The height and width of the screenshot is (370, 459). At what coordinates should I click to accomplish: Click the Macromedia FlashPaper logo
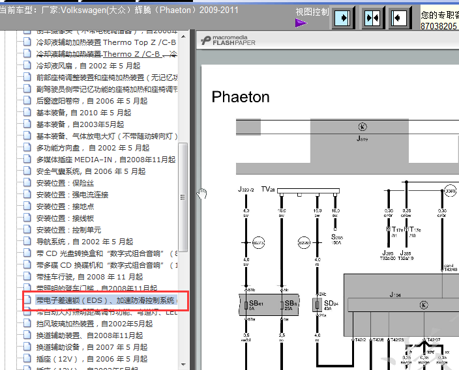pos(228,40)
